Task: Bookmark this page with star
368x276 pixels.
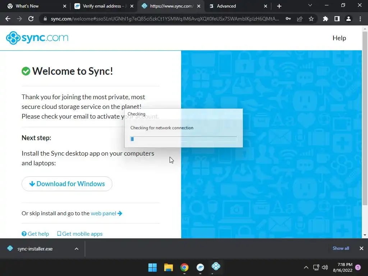Action: [x=311, y=19]
